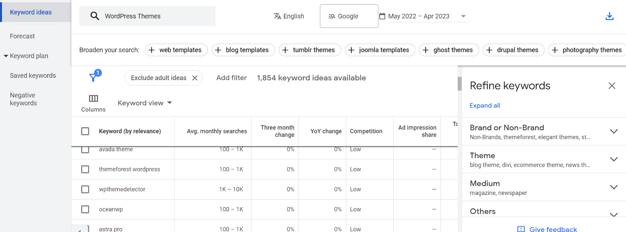Click the avada theme keyword
The height and width of the screenshot is (232, 626).
coord(116,149)
